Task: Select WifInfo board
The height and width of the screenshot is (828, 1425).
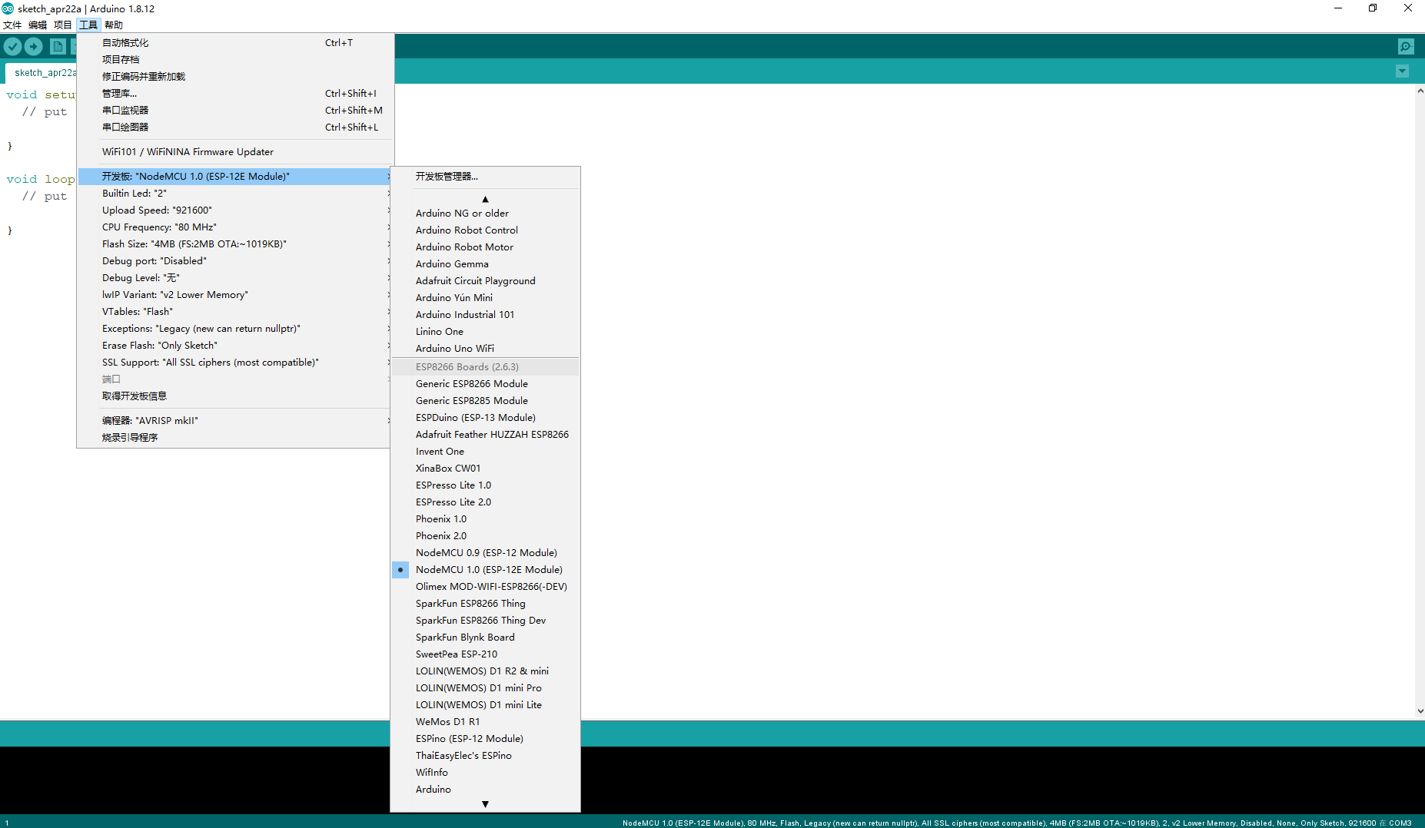Action: coord(486,773)
